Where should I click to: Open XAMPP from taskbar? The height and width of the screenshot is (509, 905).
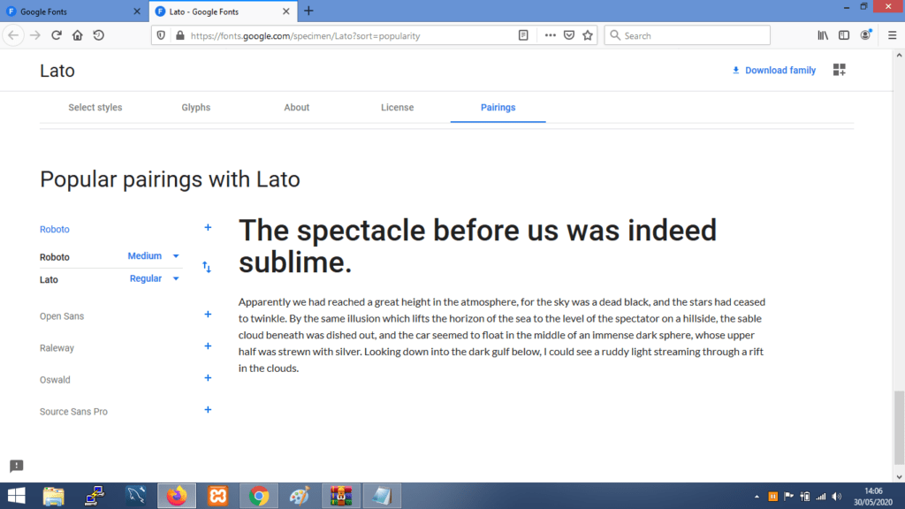point(218,496)
